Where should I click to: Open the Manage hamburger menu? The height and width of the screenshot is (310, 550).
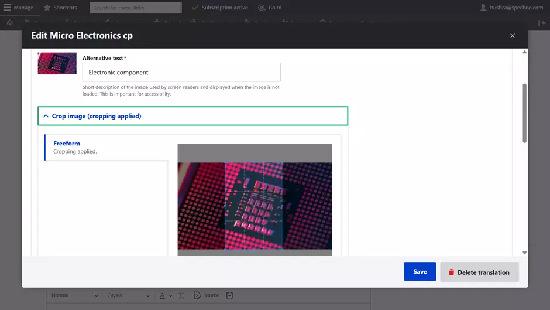tap(18, 8)
